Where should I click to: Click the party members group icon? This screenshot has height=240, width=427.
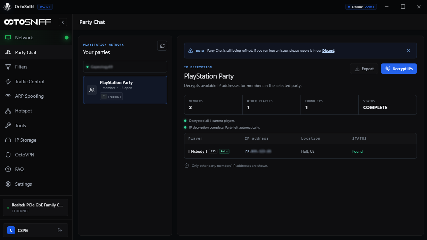coord(92,90)
